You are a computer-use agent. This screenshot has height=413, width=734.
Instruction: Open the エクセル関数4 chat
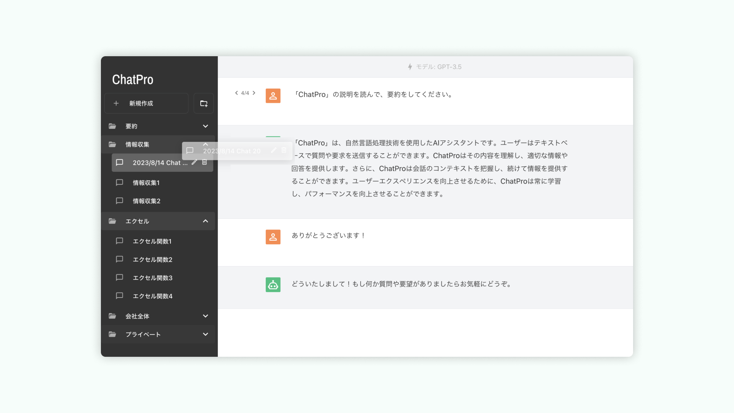tap(153, 296)
